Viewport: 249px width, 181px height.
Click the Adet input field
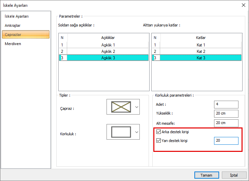tap(226, 104)
